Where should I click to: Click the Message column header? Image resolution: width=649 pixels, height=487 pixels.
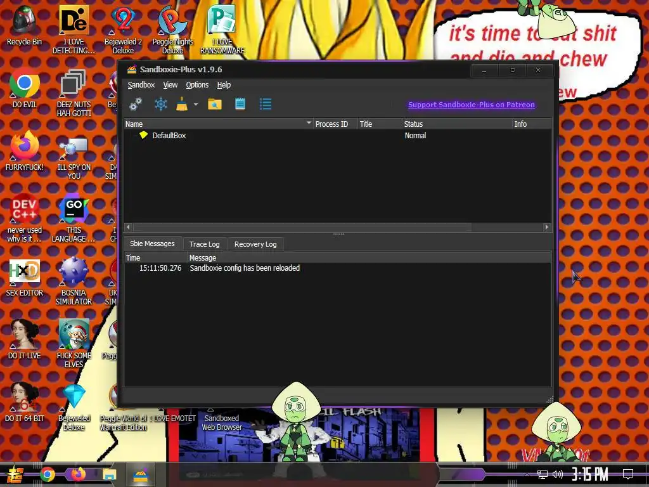click(369, 257)
